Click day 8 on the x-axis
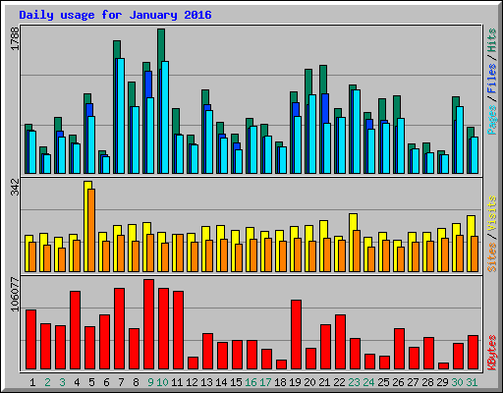503x393 pixels. point(136,382)
